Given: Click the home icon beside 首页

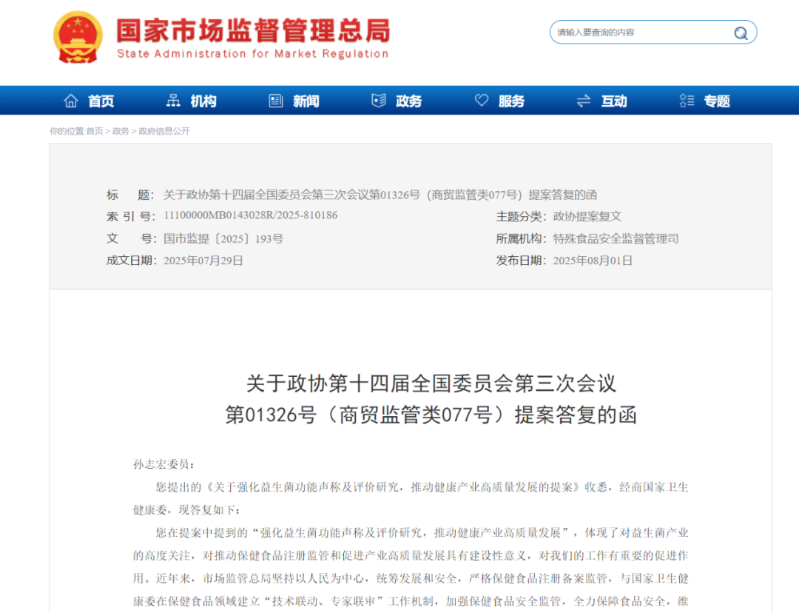Looking at the screenshot, I should tap(71, 101).
